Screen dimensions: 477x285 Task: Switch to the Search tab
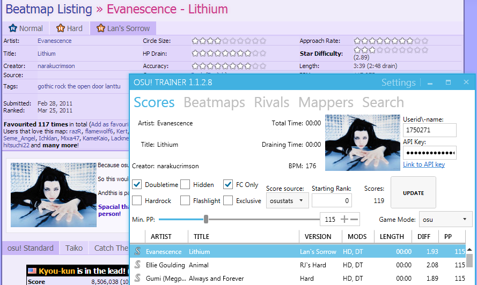383,102
